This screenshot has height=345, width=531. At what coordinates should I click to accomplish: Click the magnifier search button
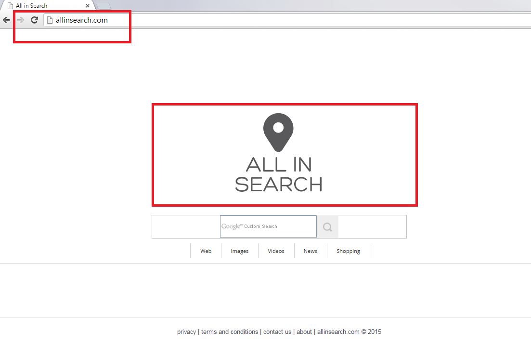[x=327, y=227]
